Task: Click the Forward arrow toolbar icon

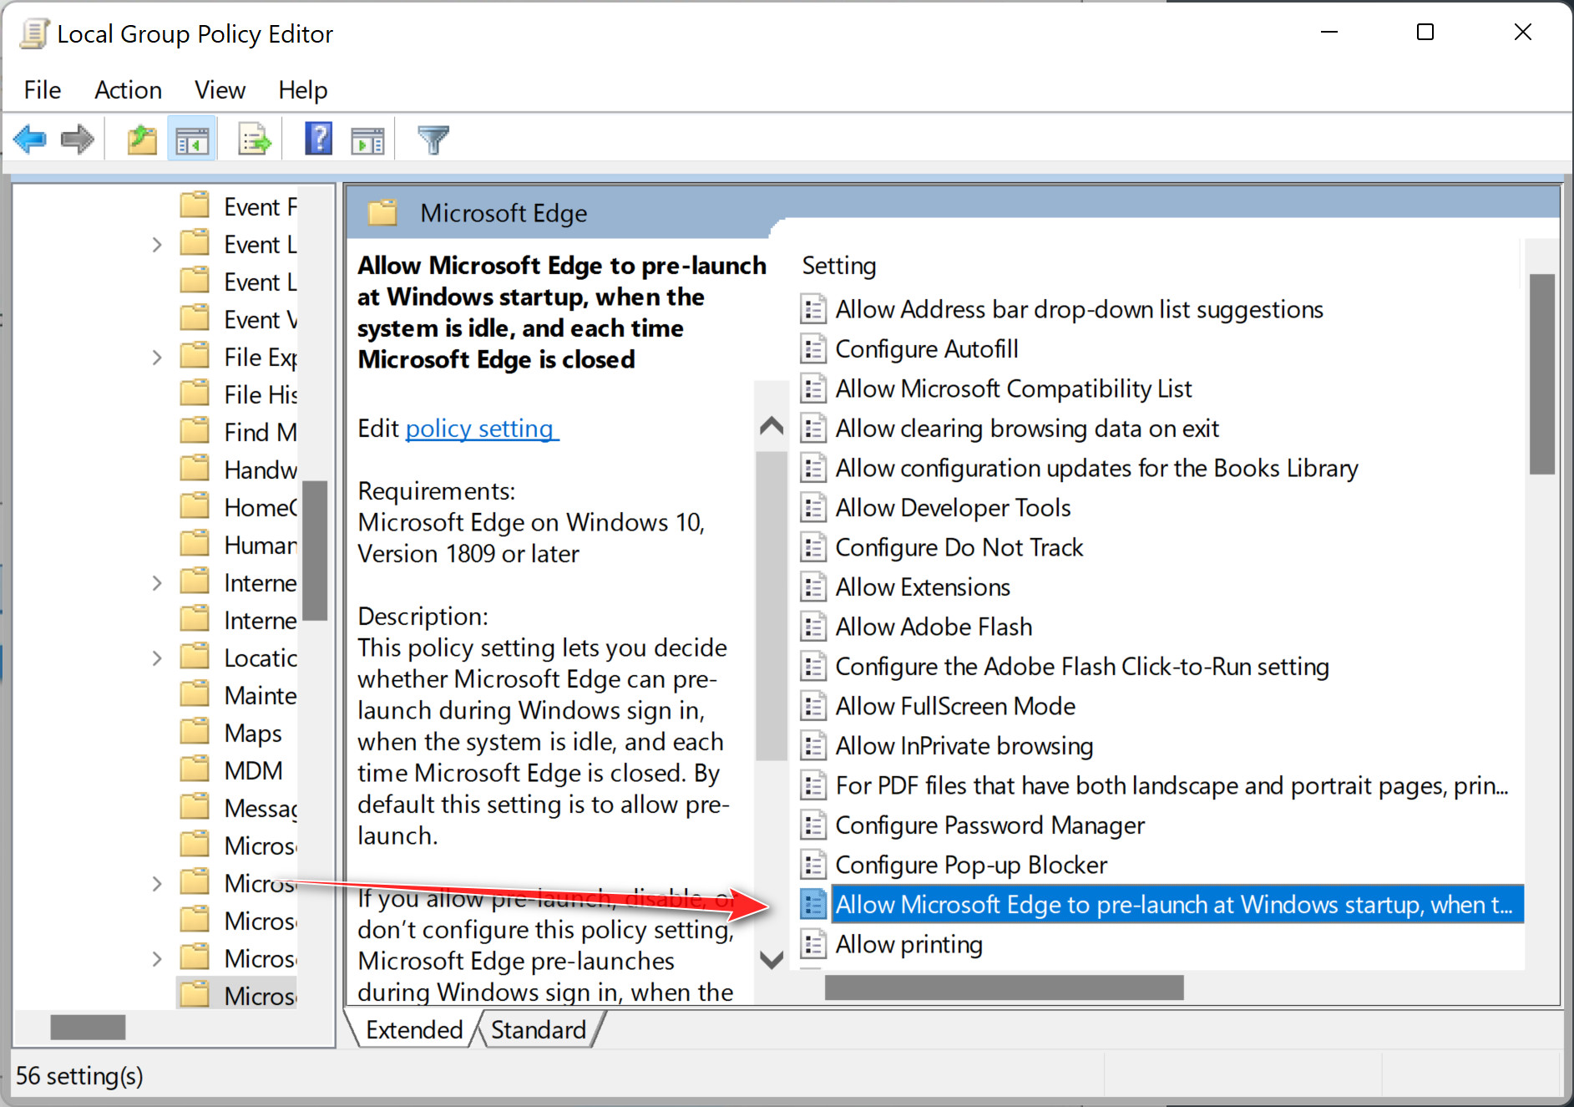Action: click(78, 139)
